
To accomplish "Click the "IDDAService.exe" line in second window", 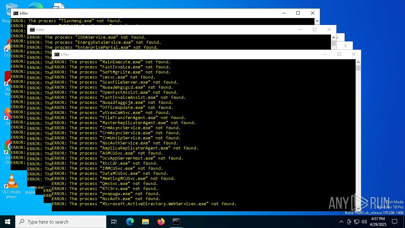I will pos(87,37).
